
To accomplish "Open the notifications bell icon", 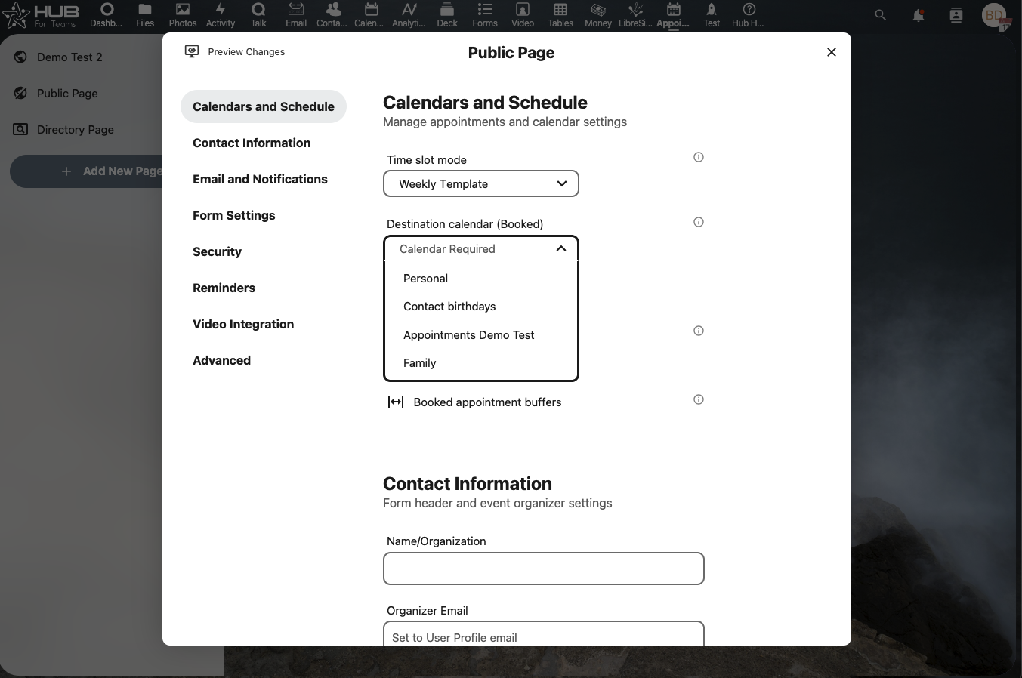I will pyautogui.click(x=919, y=15).
